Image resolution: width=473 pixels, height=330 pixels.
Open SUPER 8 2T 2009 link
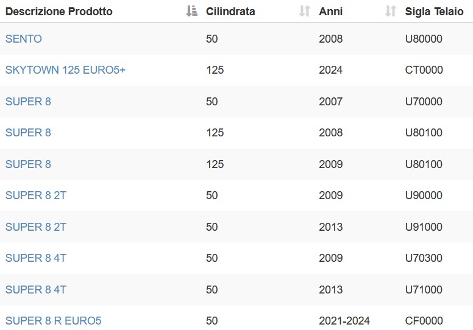(x=35, y=195)
